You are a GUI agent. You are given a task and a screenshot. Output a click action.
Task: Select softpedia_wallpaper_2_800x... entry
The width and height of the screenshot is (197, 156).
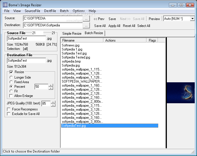click(x=82, y=102)
